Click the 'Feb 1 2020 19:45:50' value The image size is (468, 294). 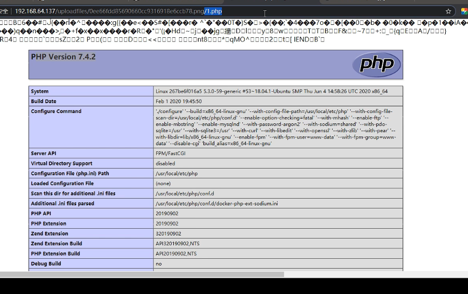point(178,102)
